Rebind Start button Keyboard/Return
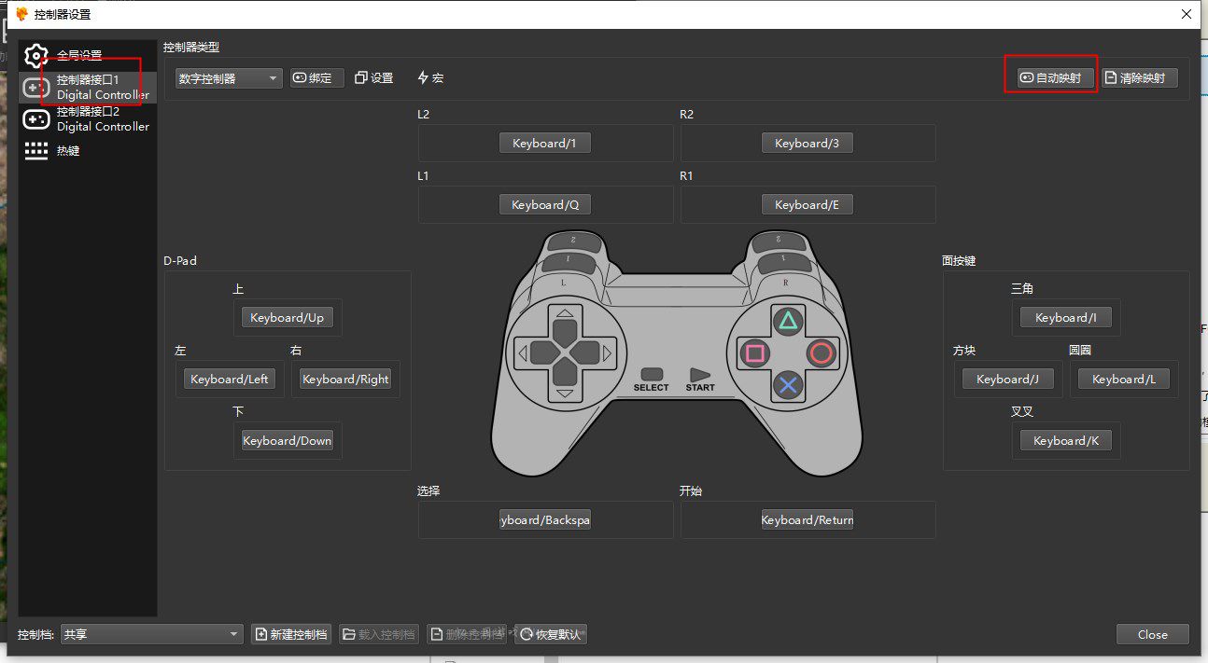Screen dimensions: 1208x663 pos(808,520)
